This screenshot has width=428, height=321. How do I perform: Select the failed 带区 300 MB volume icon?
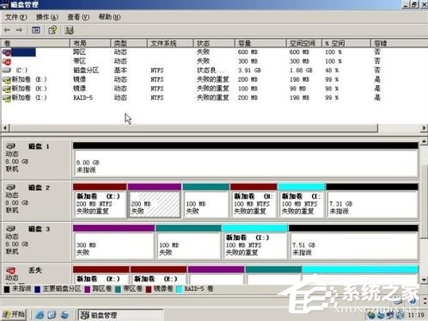coord(7,61)
